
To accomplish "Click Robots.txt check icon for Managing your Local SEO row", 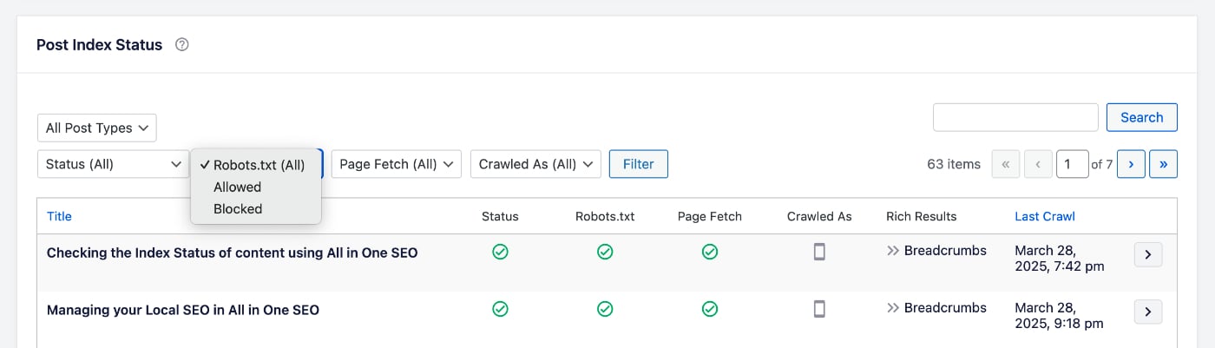I will 605,309.
